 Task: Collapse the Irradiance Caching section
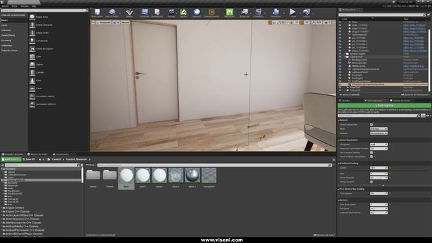339,163
